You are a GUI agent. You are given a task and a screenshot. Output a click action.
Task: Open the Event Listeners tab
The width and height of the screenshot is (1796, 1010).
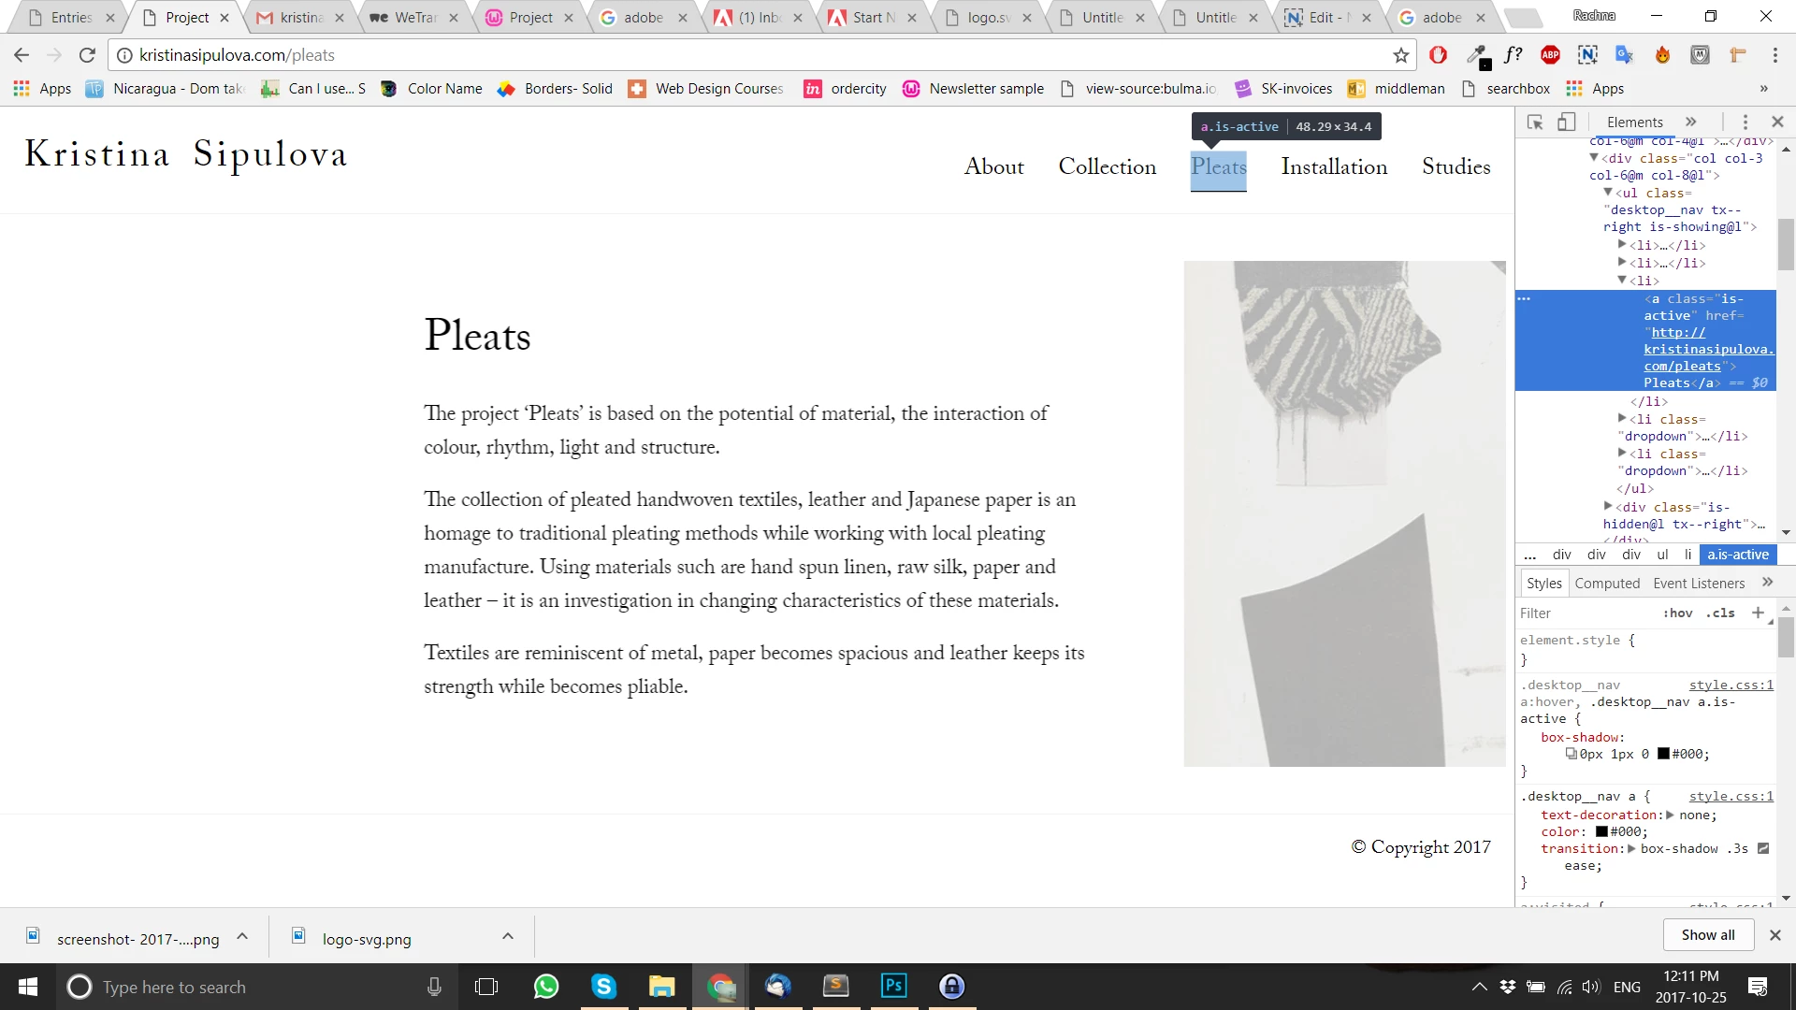[1698, 583]
